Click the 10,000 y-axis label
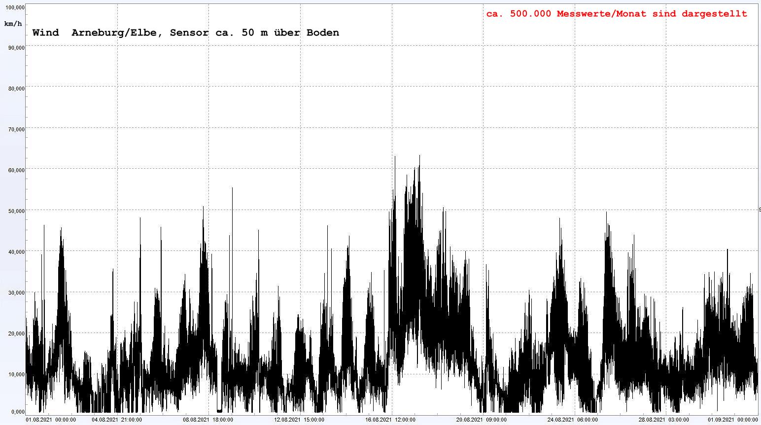This screenshot has width=761, height=425. (x=17, y=375)
